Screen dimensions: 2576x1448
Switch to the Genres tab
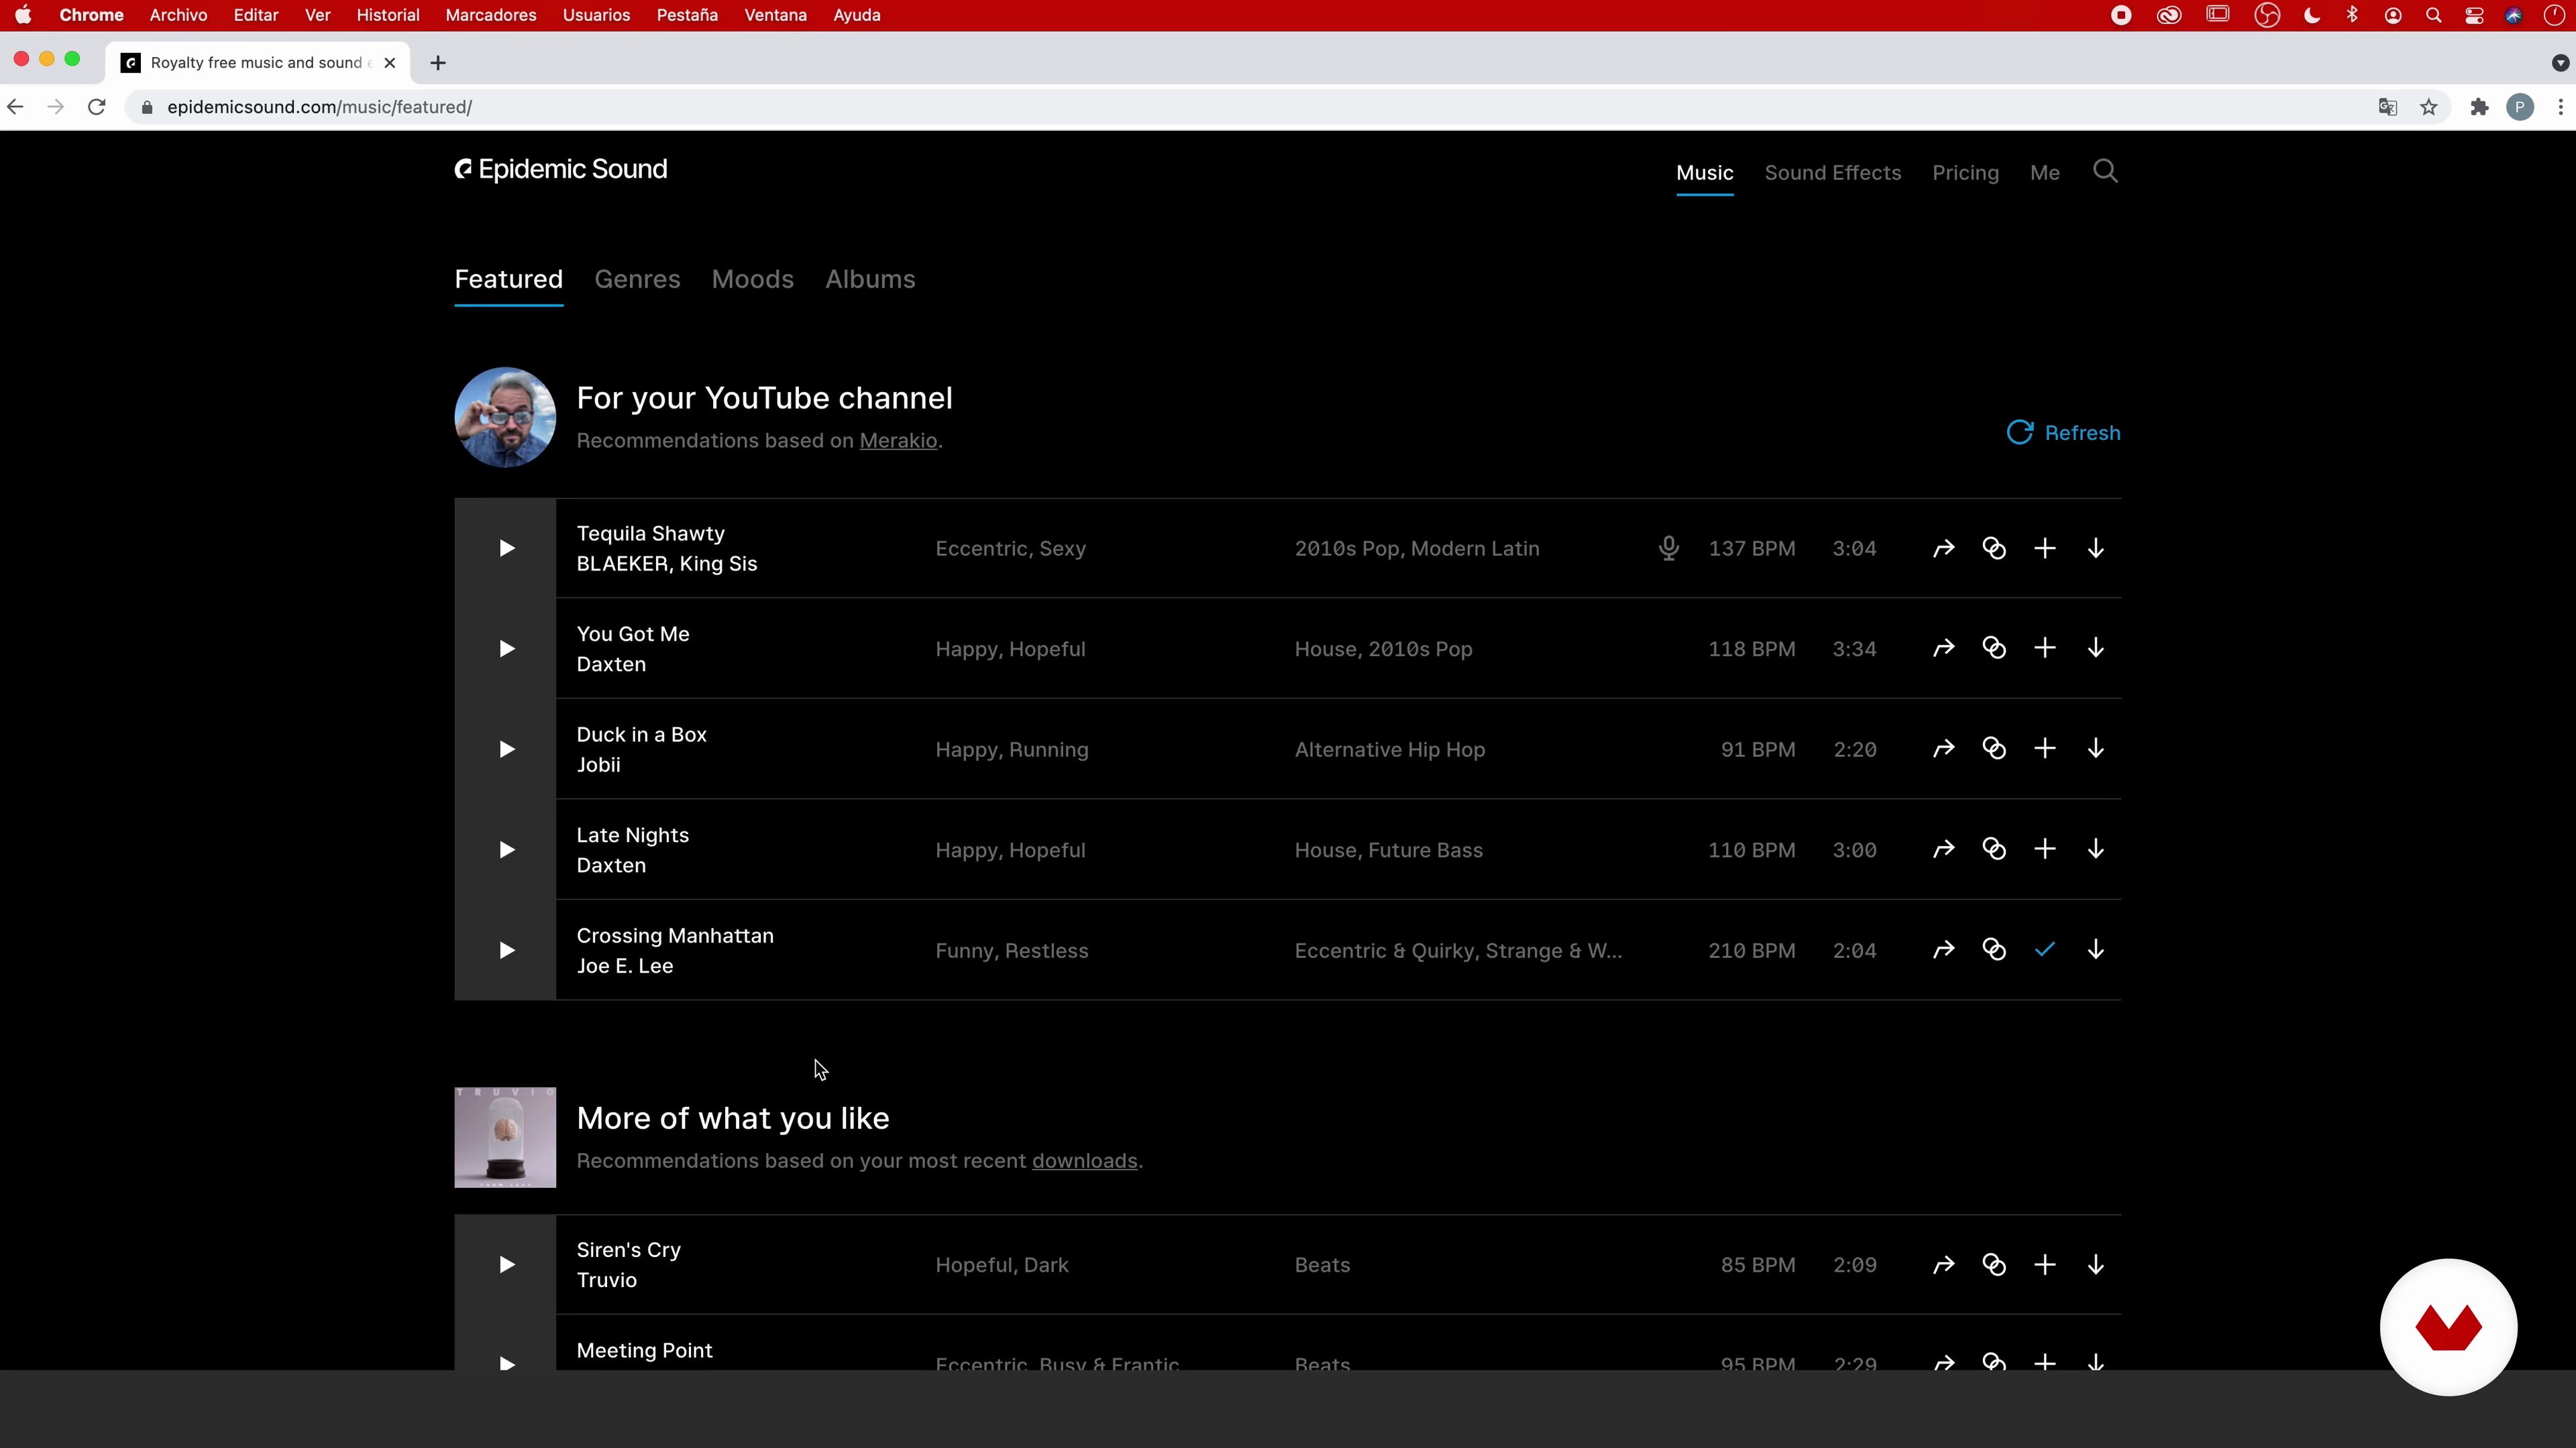click(637, 279)
